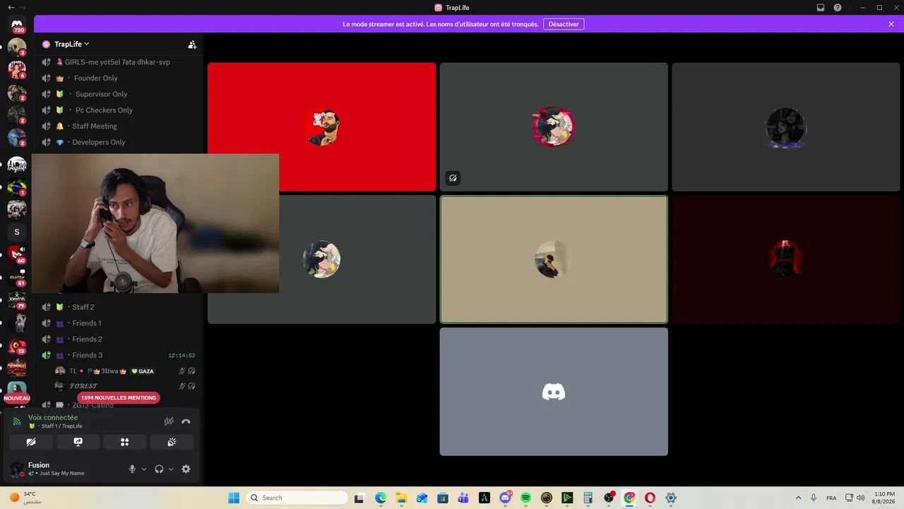Join the Friends 2 voice channel
904x509 pixels.
pos(119,339)
